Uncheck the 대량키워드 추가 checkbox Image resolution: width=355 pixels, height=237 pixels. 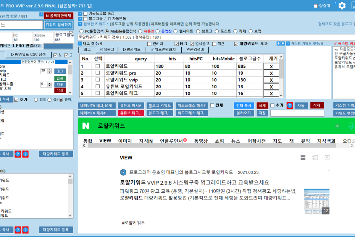point(236,44)
